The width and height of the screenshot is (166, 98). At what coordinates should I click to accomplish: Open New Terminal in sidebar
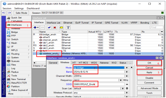(18, 79)
